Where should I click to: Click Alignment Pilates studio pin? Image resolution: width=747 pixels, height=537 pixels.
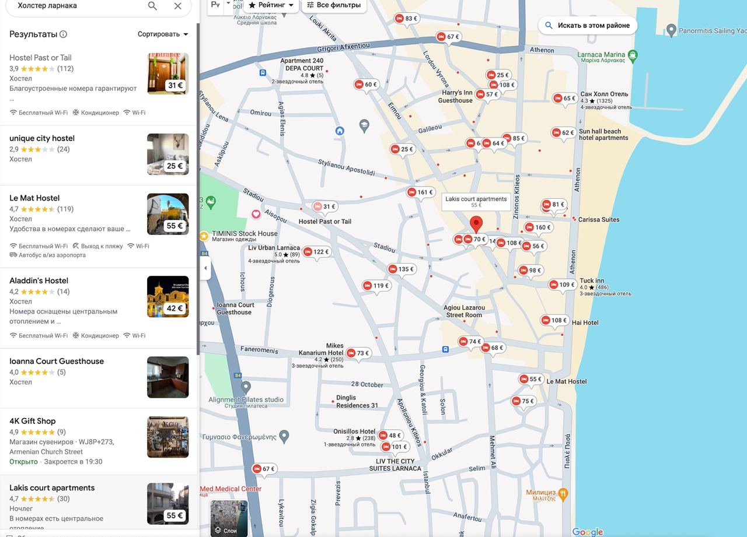246,387
